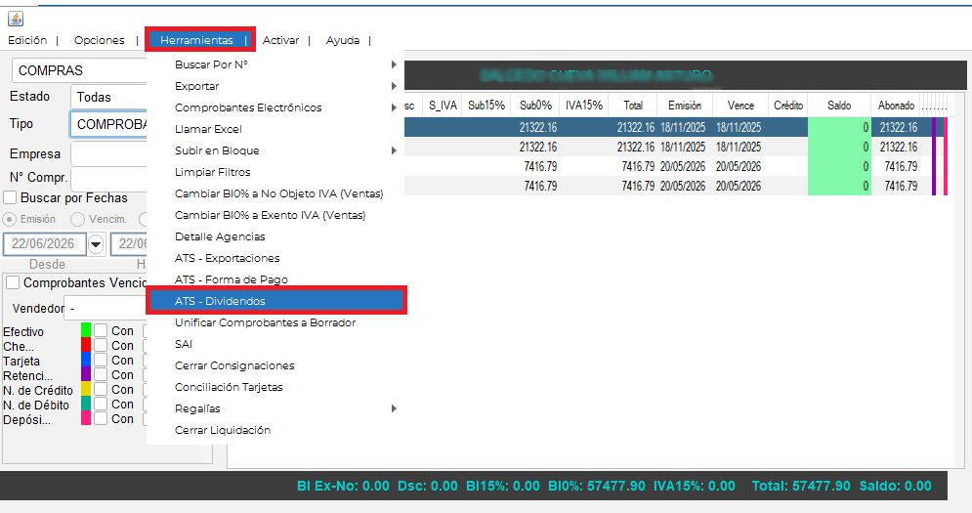Expand the Exportar submenu arrow
972x513 pixels.
point(394,86)
